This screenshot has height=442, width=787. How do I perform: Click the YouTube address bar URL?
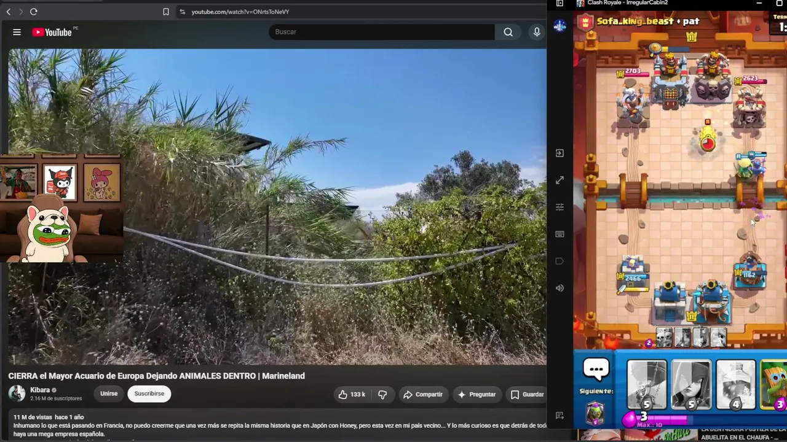[240, 12]
